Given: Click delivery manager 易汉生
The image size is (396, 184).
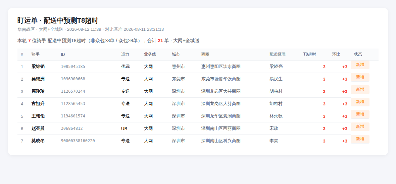Looking at the screenshot, I should (x=276, y=79).
